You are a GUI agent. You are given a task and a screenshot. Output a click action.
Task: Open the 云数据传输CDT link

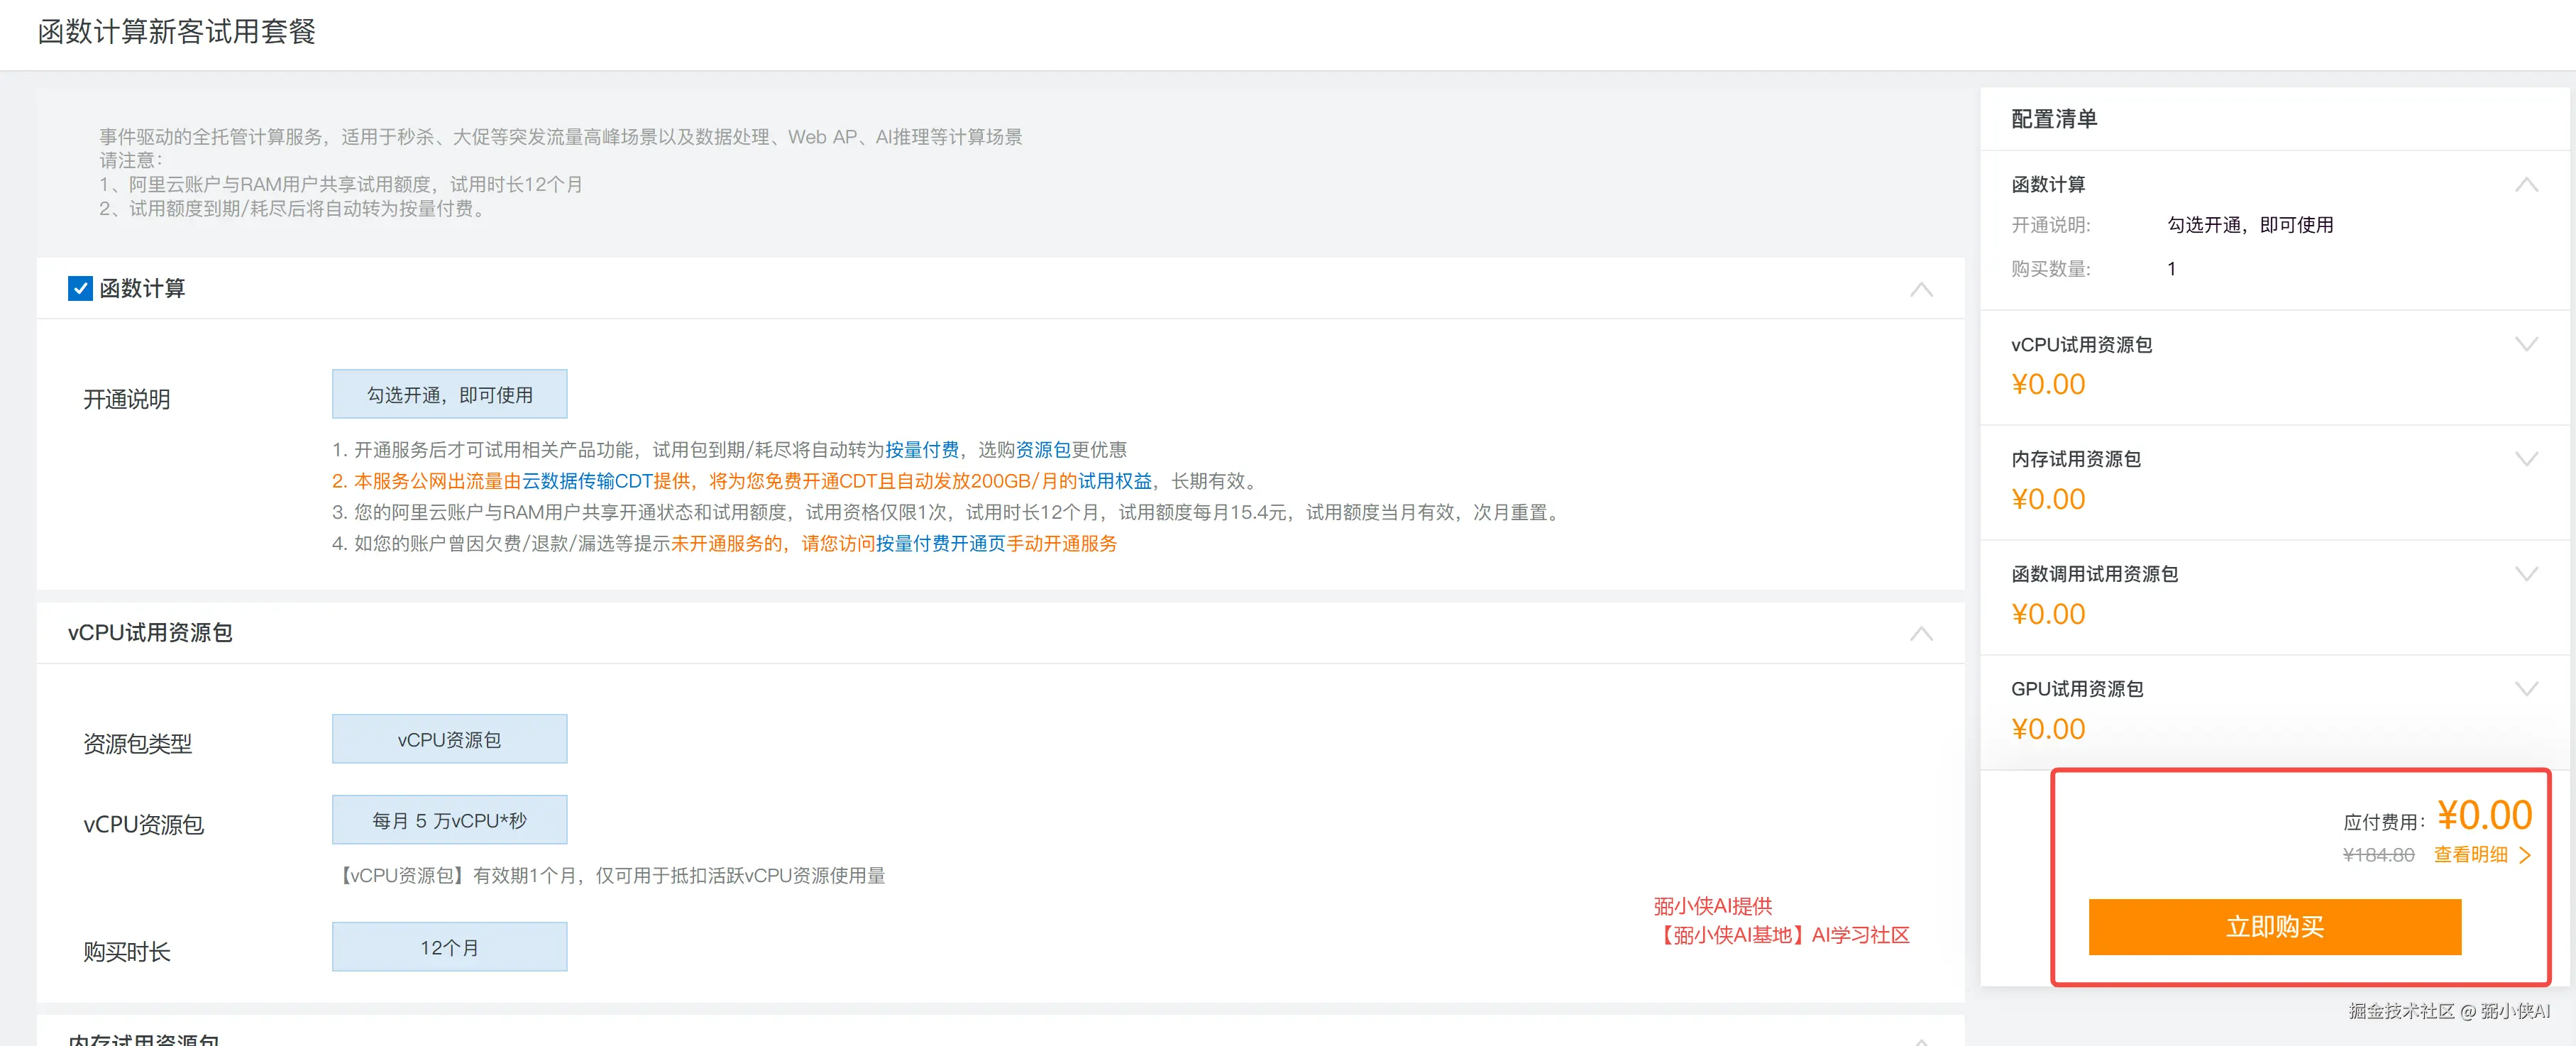(587, 481)
